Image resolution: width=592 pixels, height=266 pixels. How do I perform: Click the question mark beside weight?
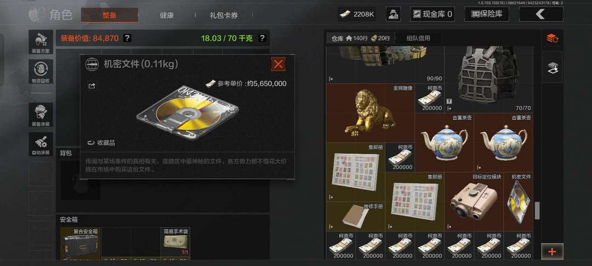click(x=263, y=38)
